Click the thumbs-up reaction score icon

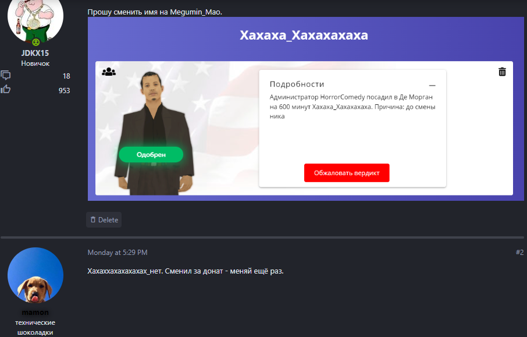pyautogui.click(x=5, y=89)
